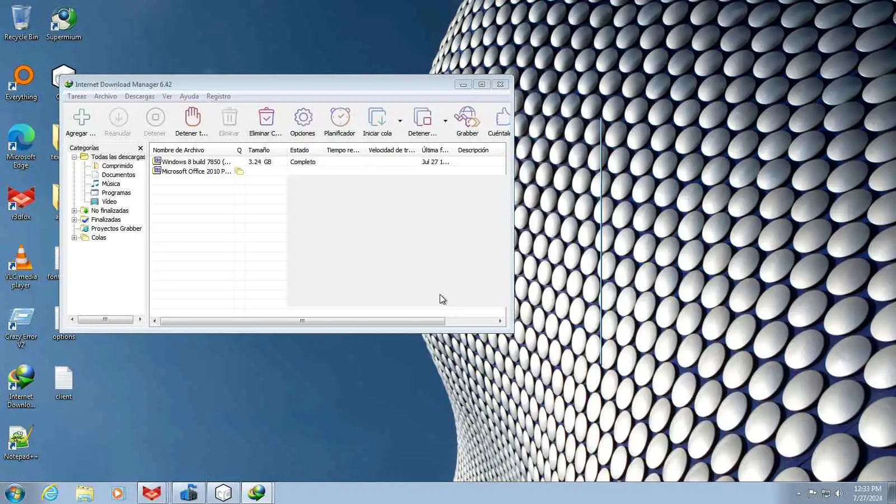Sort by Velocidad de transferencia column
Screen dimensions: 896x504
[392, 150]
